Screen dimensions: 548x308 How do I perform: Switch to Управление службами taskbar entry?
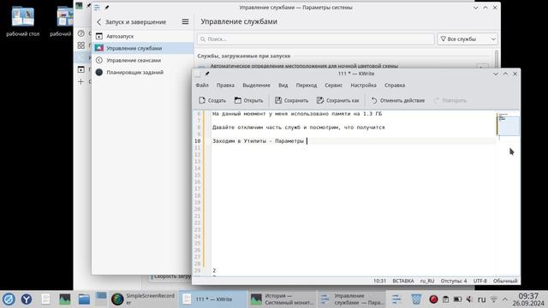pyautogui.click(x=352, y=299)
